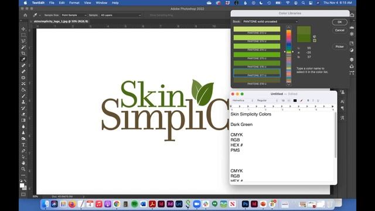Click TextEdit text color black swatch
This screenshot has height=211, width=375.
click(x=295, y=100)
